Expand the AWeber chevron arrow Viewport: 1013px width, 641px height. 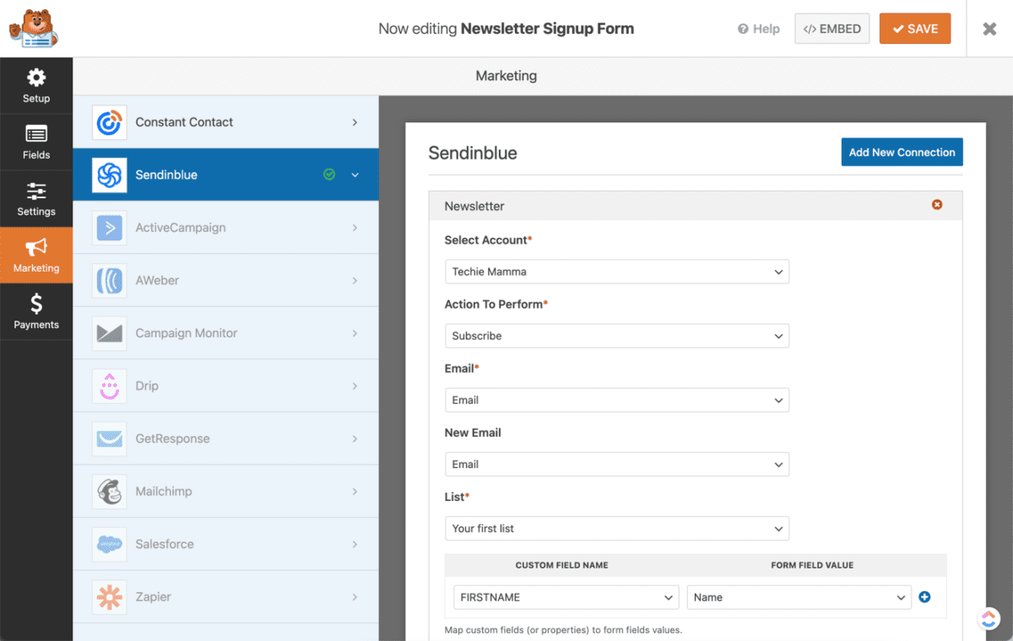tap(355, 280)
